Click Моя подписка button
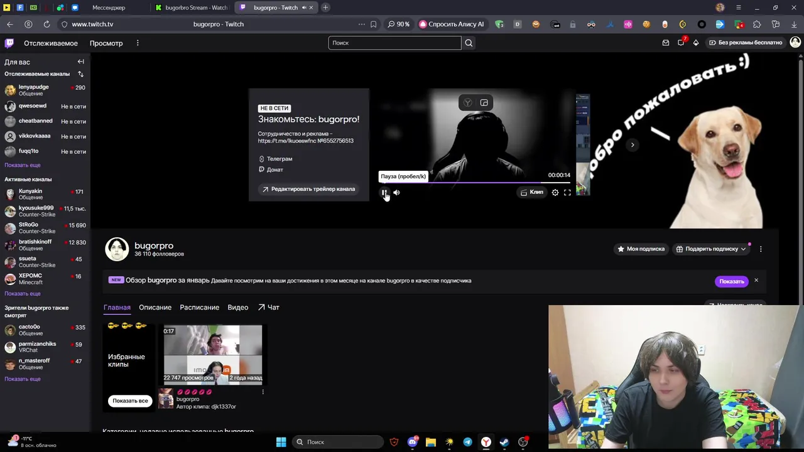 pos(641,249)
